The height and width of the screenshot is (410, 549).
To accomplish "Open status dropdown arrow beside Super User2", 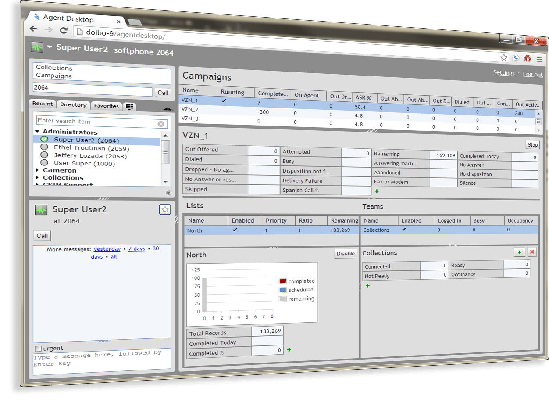I will (x=50, y=47).
